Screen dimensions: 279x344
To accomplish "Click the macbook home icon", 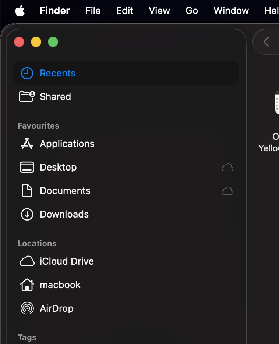I will 27,285.
